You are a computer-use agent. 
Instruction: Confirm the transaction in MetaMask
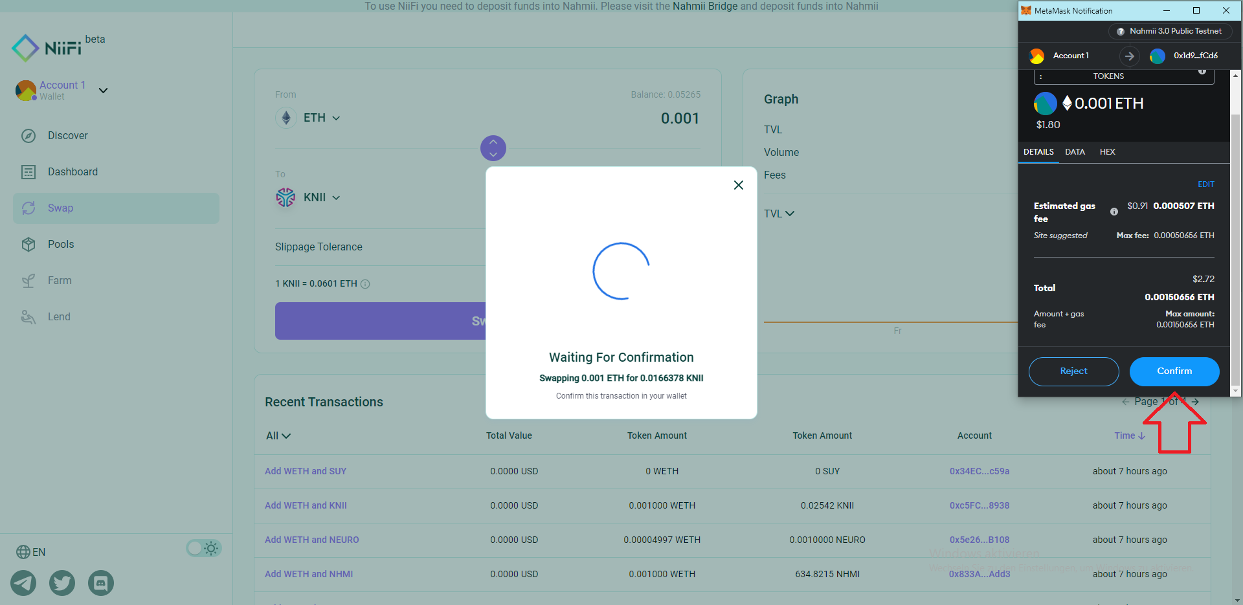[1174, 371]
